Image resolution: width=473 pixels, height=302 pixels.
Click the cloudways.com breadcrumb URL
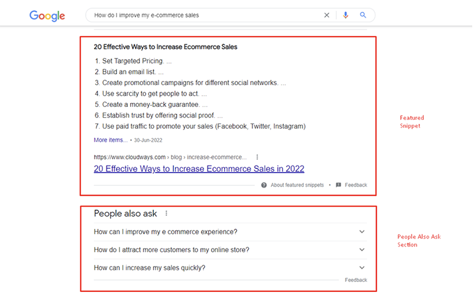coord(170,157)
